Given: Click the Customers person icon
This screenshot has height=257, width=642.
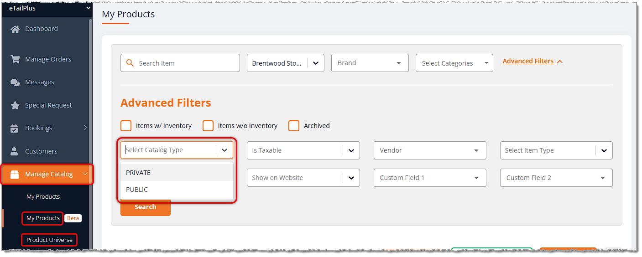Looking at the screenshot, I should tap(15, 151).
